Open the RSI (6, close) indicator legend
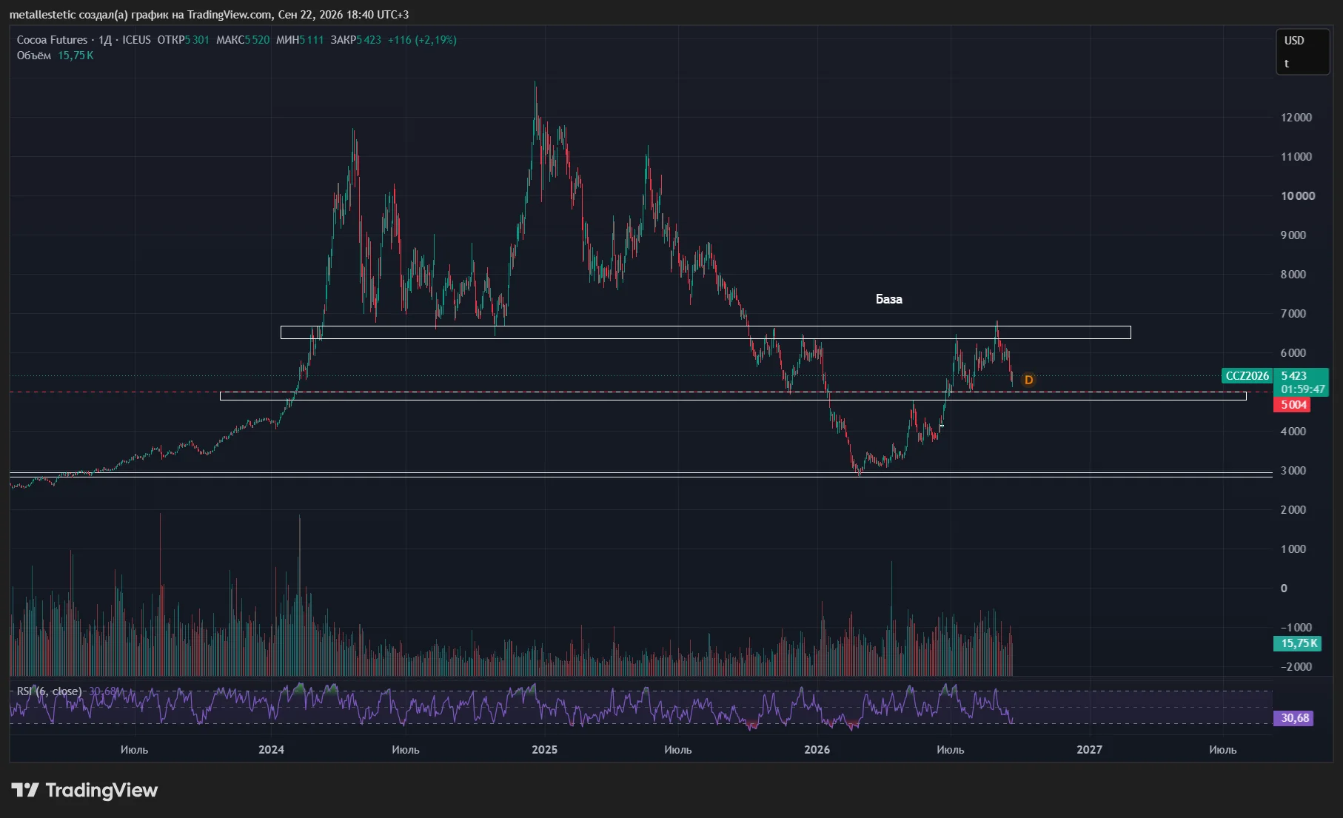 click(49, 691)
